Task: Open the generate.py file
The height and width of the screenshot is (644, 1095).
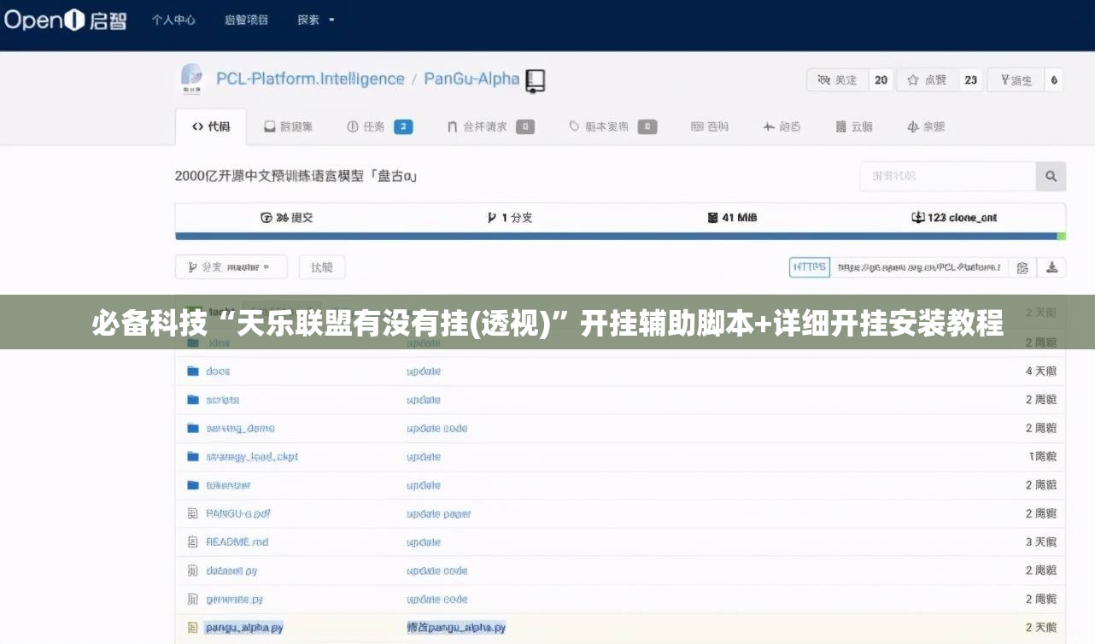Action: tap(235, 600)
